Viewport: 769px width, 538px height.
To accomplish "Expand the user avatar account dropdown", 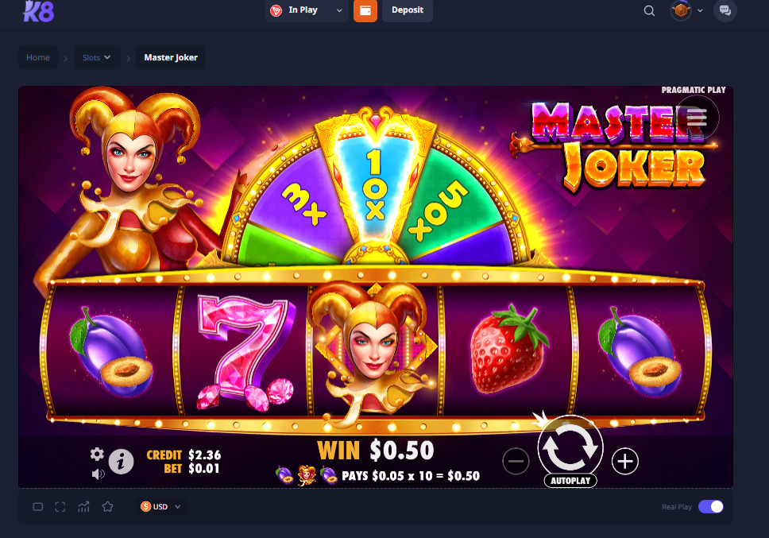I will tap(686, 10).
